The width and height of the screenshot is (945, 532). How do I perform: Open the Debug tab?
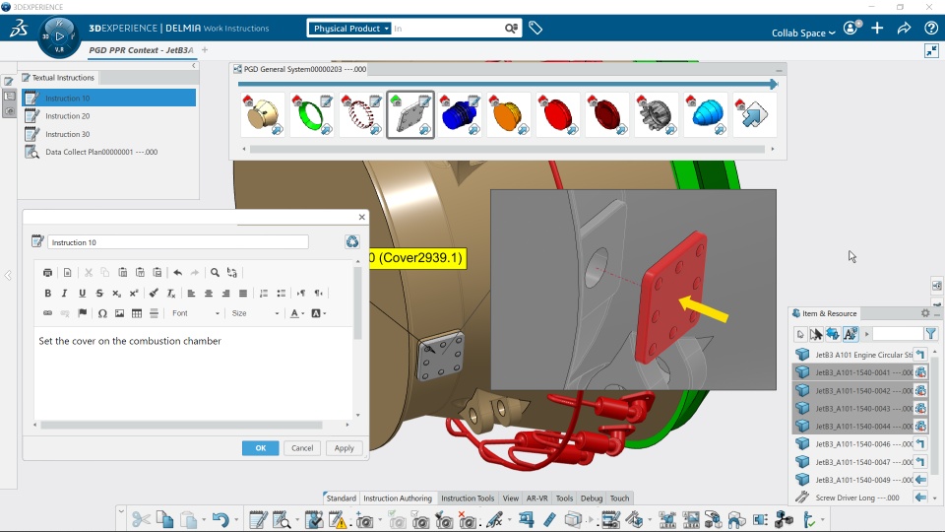pyautogui.click(x=592, y=499)
